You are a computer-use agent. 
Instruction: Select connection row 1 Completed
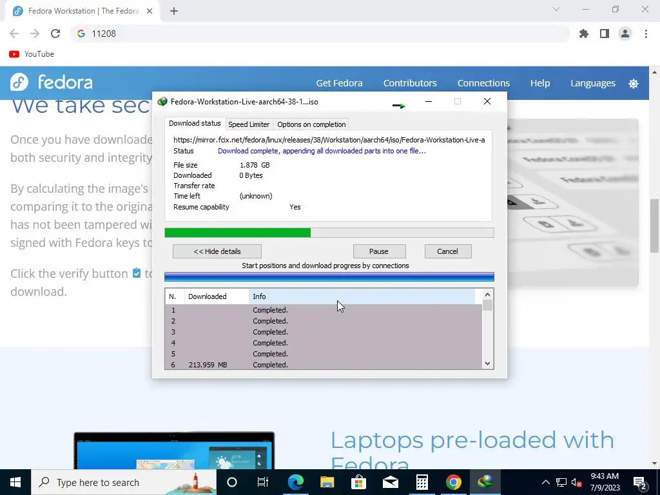324,310
